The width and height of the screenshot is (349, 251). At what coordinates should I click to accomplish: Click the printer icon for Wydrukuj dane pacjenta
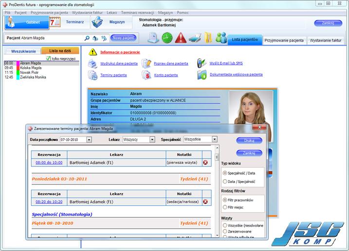pyautogui.click(x=92, y=64)
